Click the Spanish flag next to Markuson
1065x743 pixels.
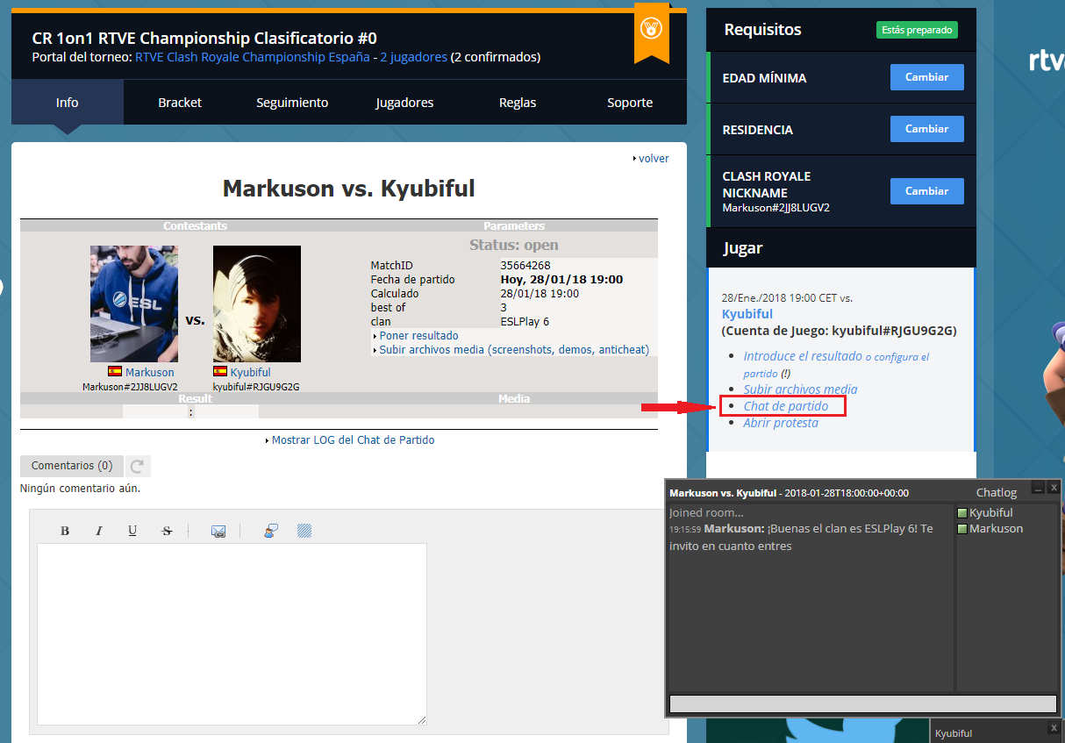point(115,372)
